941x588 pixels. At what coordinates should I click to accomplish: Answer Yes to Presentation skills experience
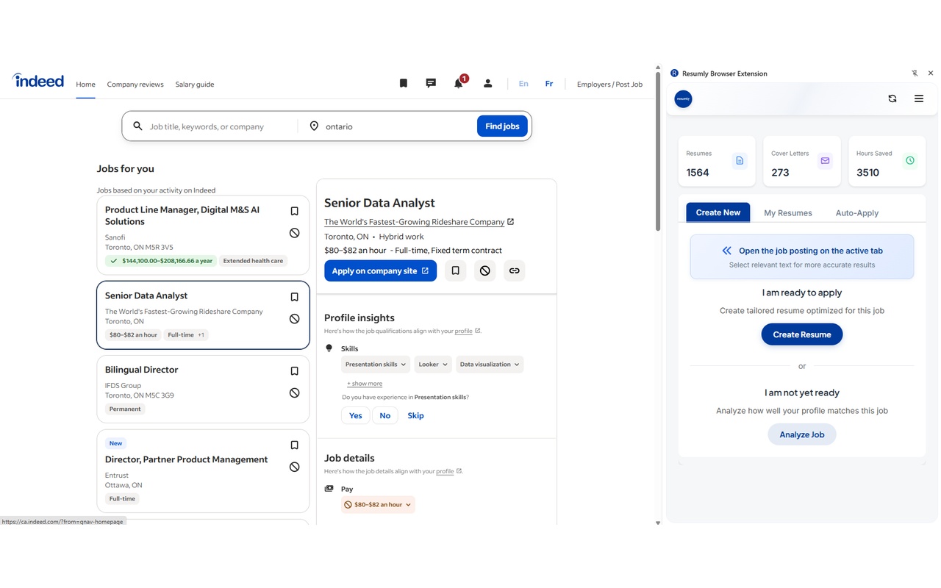point(355,415)
